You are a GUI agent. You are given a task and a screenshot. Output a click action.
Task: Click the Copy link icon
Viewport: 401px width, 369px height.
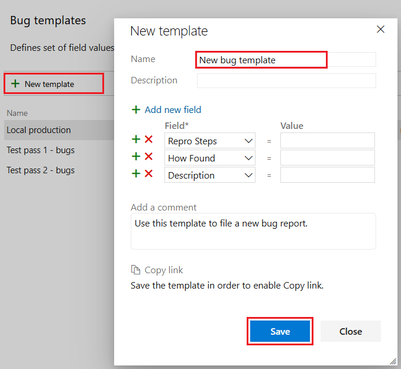[x=135, y=270]
